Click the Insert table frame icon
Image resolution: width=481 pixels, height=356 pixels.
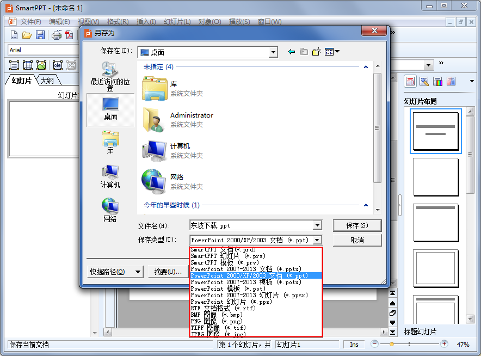click(x=28, y=65)
